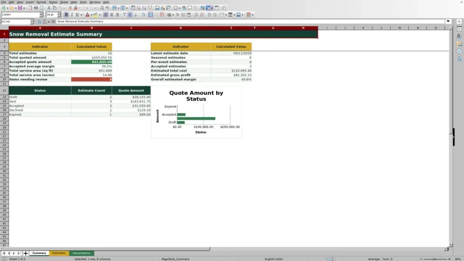464x261 pixels.
Task: Click the add new sheet plus button
Action: click(25, 253)
